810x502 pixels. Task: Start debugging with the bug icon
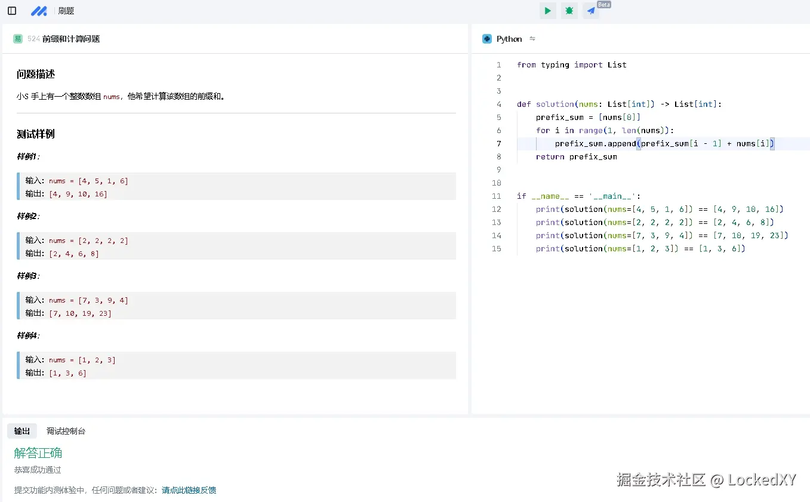click(x=569, y=11)
